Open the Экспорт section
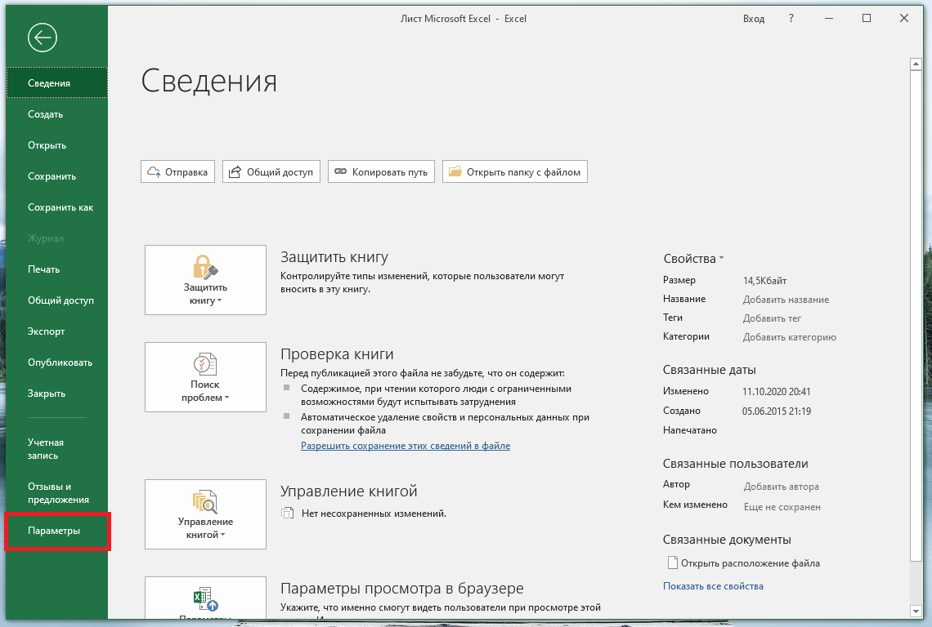 57,331
